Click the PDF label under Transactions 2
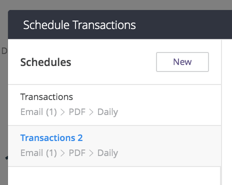232x185 pixels. coord(77,153)
